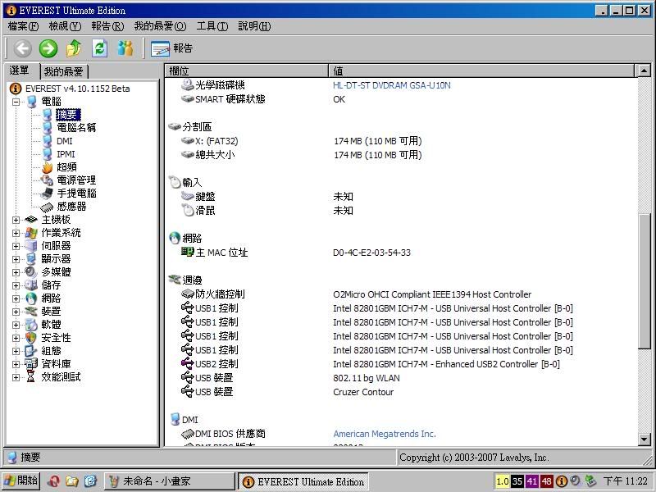Expand the 作業系統 tree node
The height and width of the screenshot is (492, 656).
16,233
